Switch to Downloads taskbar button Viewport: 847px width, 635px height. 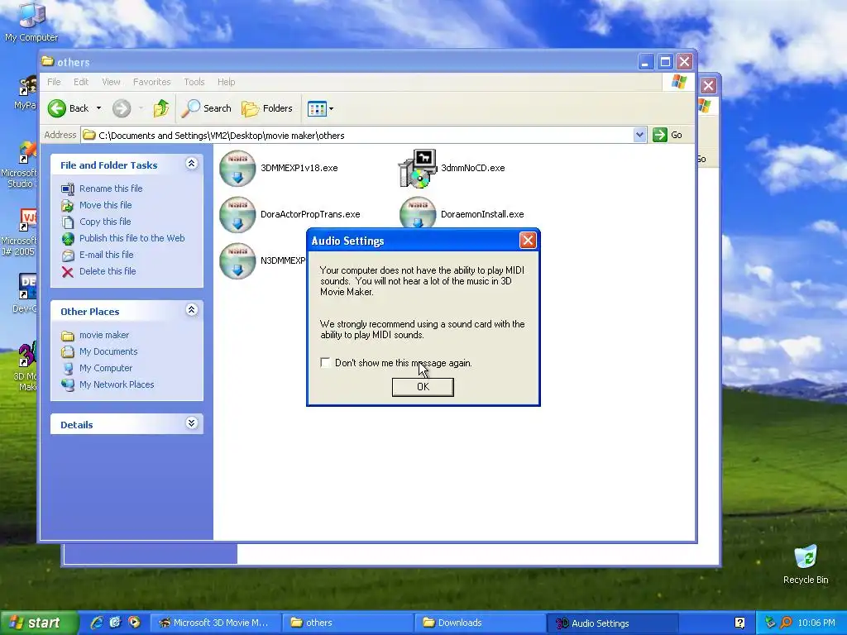pos(480,623)
